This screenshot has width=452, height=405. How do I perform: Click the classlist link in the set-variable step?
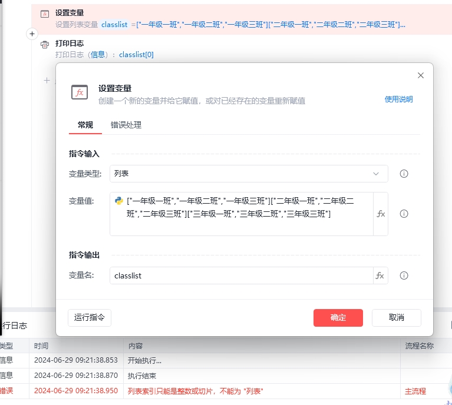(114, 25)
